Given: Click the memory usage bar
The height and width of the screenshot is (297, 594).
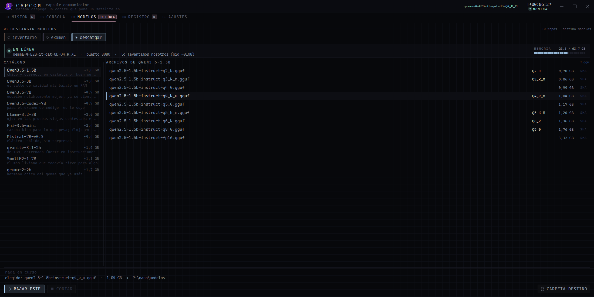Looking at the screenshot, I should pos(560,53).
